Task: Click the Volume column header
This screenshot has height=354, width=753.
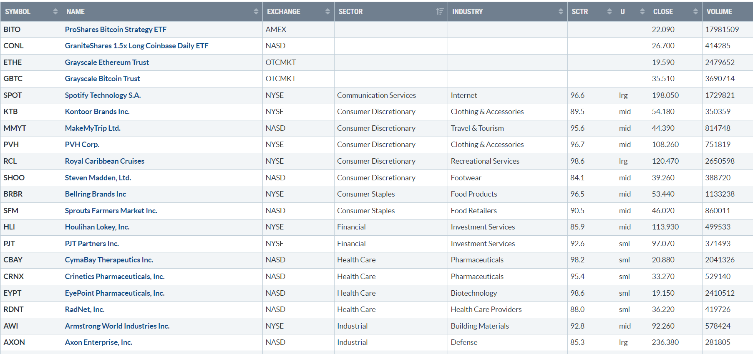Action: click(x=719, y=12)
